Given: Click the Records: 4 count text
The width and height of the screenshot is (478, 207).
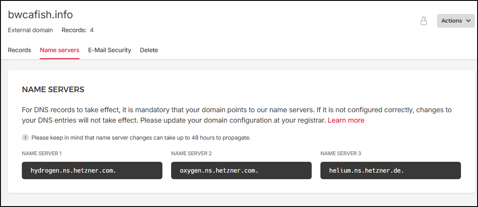Looking at the screenshot, I should pyautogui.click(x=77, y=30).
